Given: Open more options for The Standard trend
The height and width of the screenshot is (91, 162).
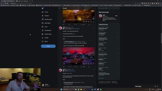Looking at the screenshot, I should [x=118, y=33].
